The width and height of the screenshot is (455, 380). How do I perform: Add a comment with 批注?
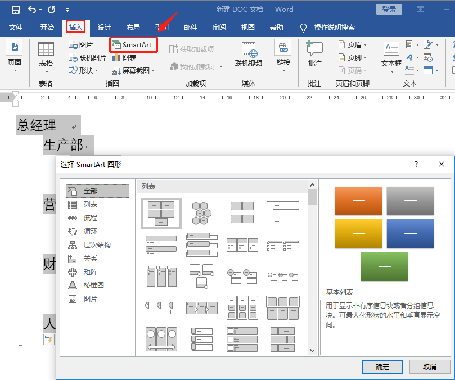[x=314, y=54]
